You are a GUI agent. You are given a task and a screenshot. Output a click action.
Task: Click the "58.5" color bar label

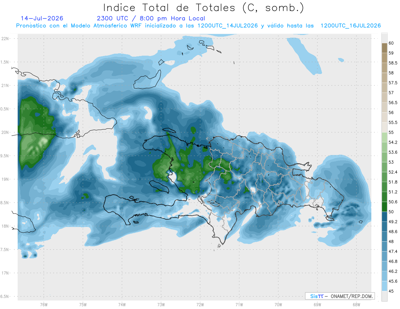pyautogui.click(x=393, y=63)
